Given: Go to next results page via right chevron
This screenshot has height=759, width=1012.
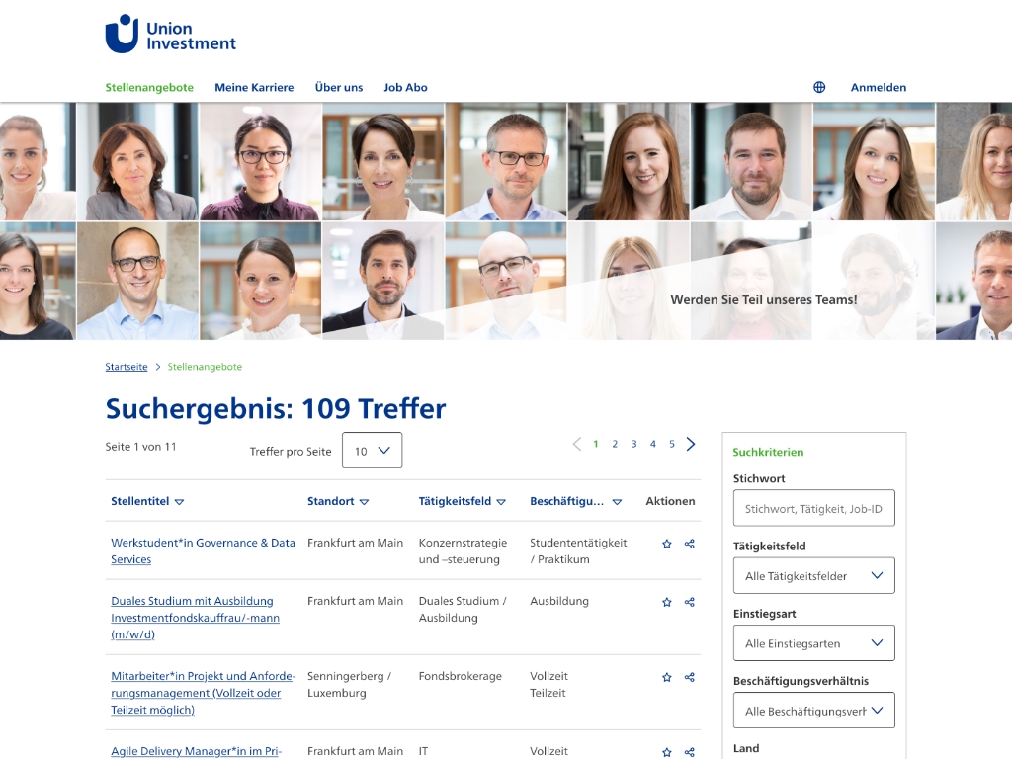Looking at the screenshot, I should click(x=691, y=444).
